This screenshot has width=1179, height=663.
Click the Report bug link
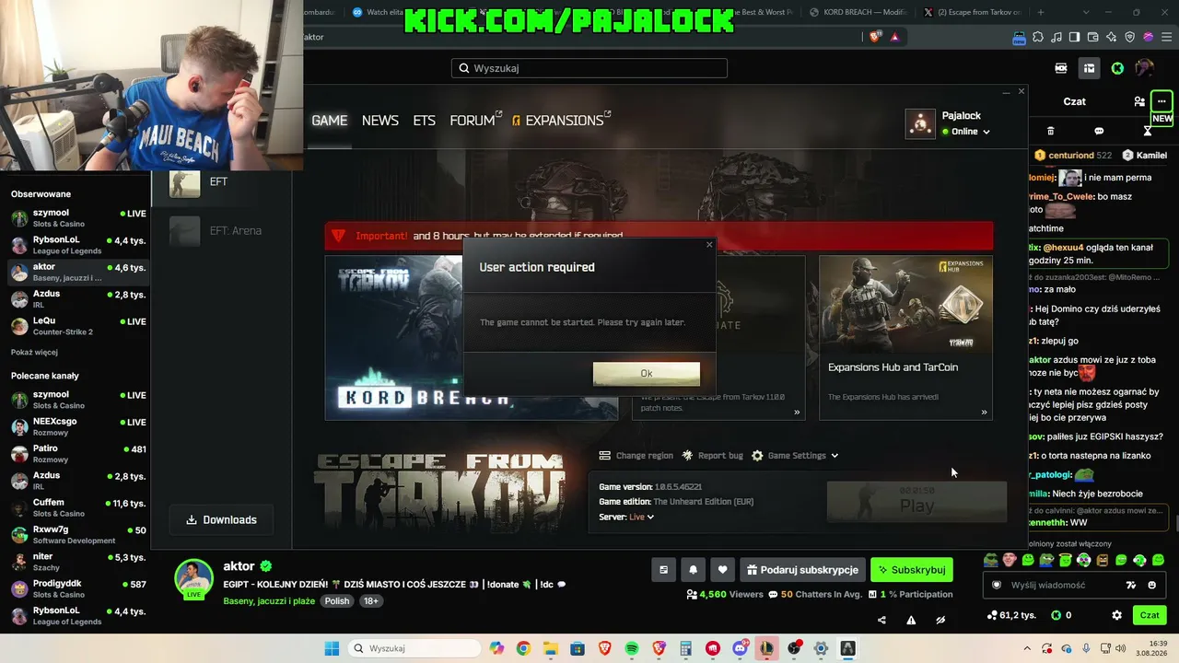[712, 456]
